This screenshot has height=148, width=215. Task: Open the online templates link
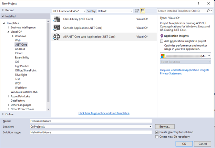tap(104, 113)
